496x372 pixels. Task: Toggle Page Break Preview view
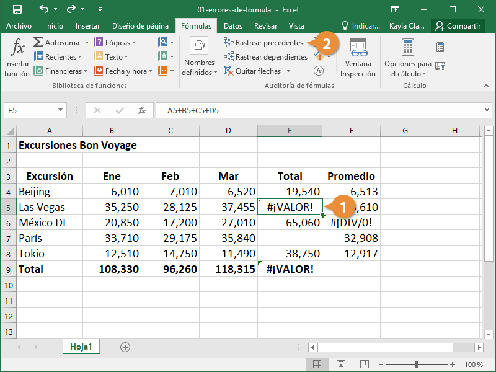click(363, 365)
